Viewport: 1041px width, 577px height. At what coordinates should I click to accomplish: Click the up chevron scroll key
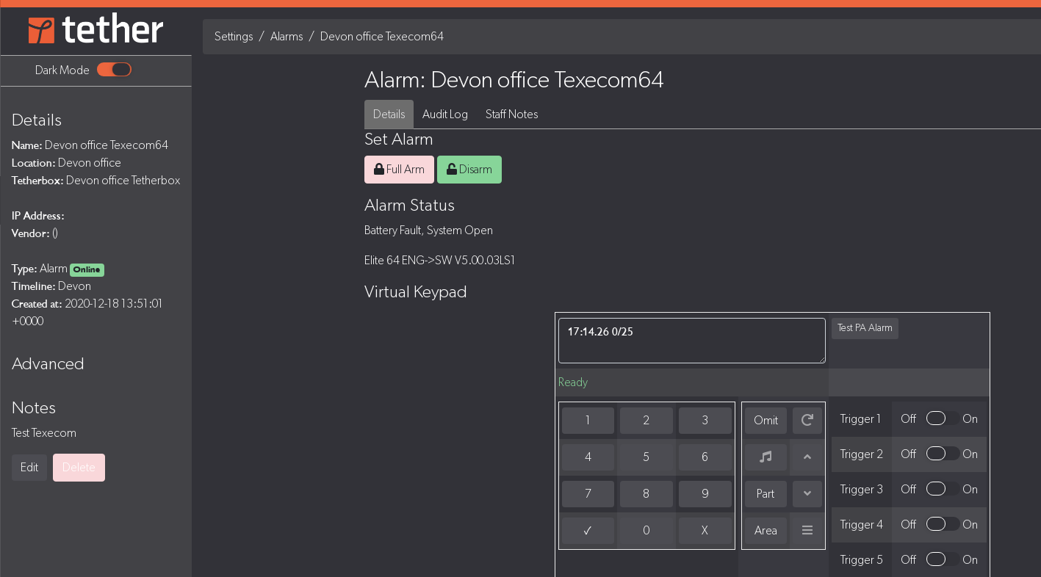coord(807,457)
